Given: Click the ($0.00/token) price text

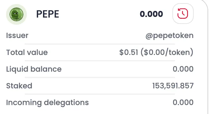Looking at the screenshot, I should (167, 52).
